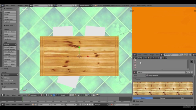Open the Object Constraints tab icon
Screen dimensions: 196x110
click(151, 58)
